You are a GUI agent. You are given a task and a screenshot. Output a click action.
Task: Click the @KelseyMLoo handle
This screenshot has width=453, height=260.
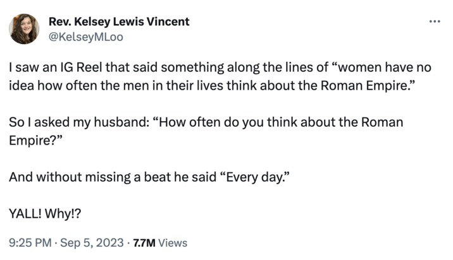[x=85, y=37]
